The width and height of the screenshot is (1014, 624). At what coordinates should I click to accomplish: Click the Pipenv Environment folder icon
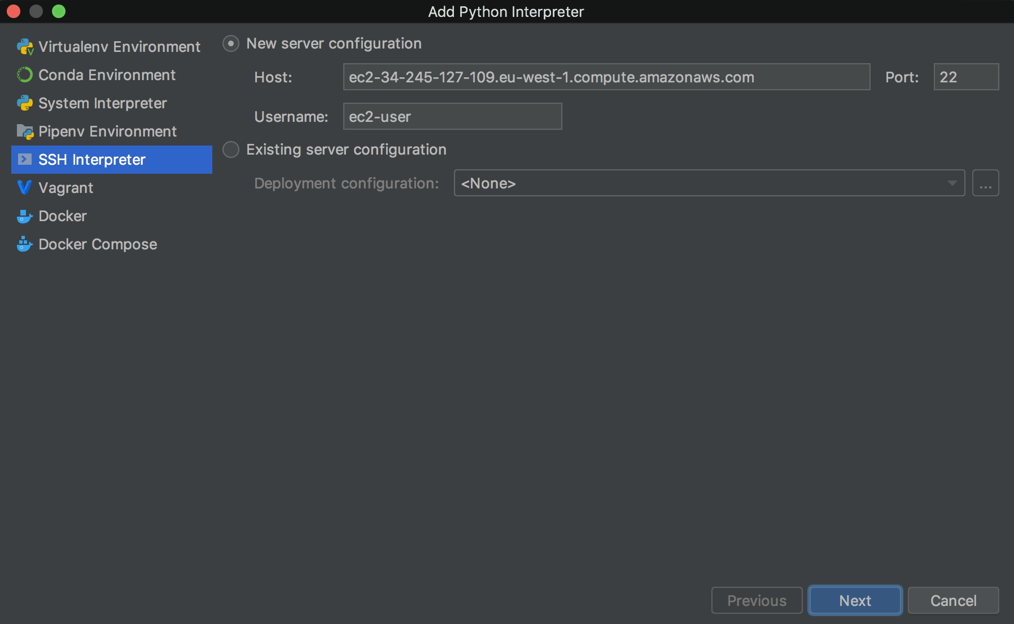click(25, 131)
